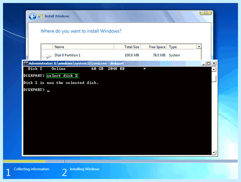
Task: Click the 'select disk 2' command text
Action: point(62,76)
